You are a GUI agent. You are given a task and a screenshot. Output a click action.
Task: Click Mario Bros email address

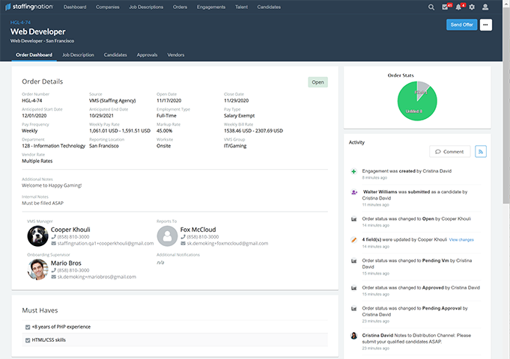click(x=97, y=277)
